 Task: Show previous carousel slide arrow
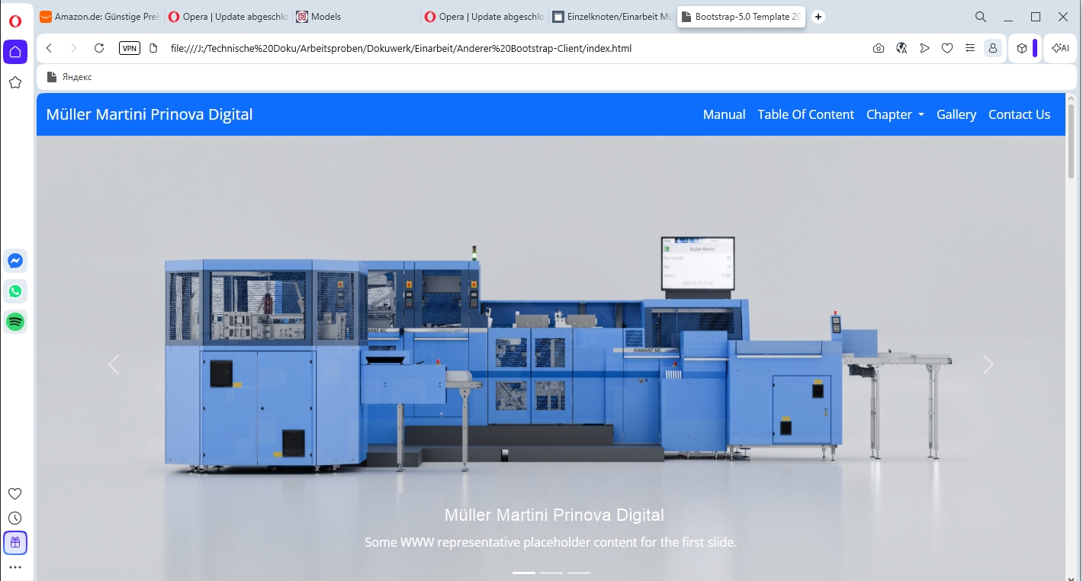tap(114, 364)
